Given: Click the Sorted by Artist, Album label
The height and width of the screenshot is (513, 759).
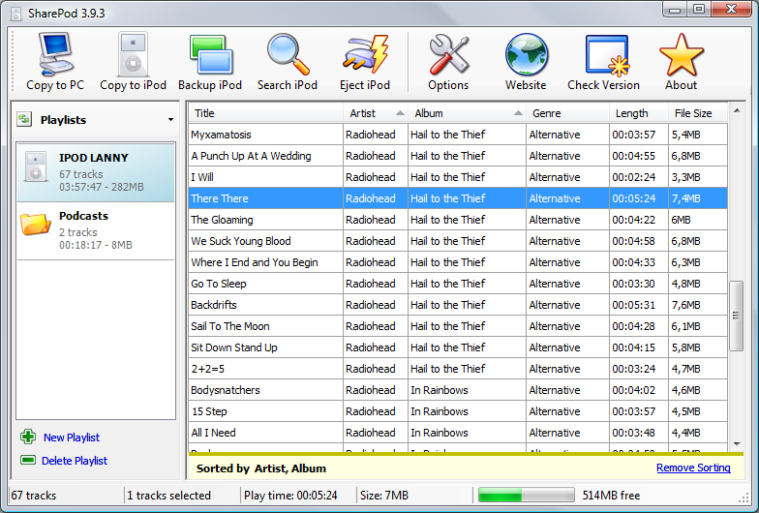Looking at the screenshot, I should [x=261, y=468].
